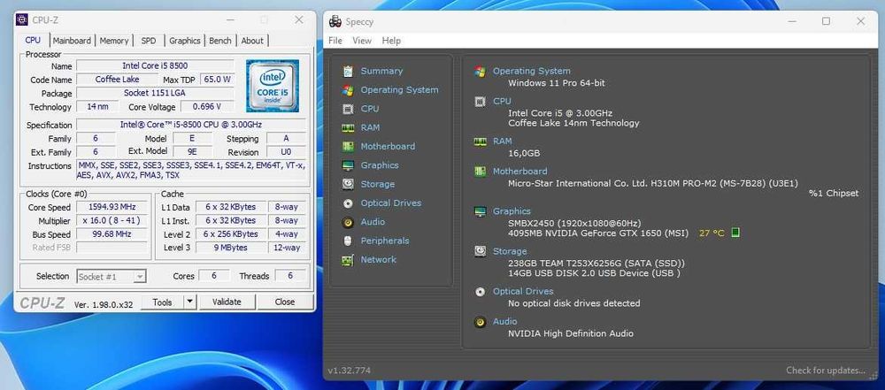Click the Core Voltage value 0.696 V
This screenshot has width=885, height=390.
[x=207, y=107]
